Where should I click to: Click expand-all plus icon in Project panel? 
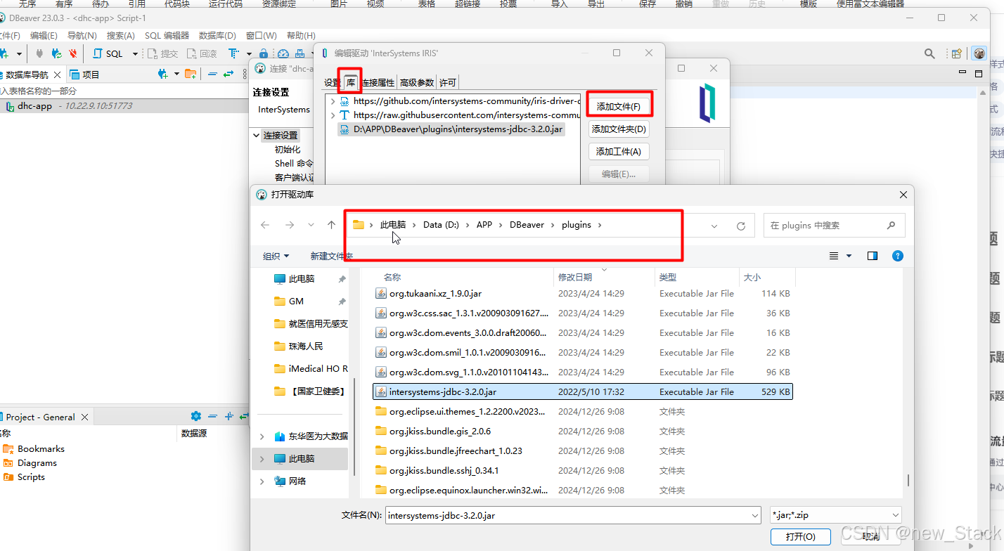coord(229,416)
